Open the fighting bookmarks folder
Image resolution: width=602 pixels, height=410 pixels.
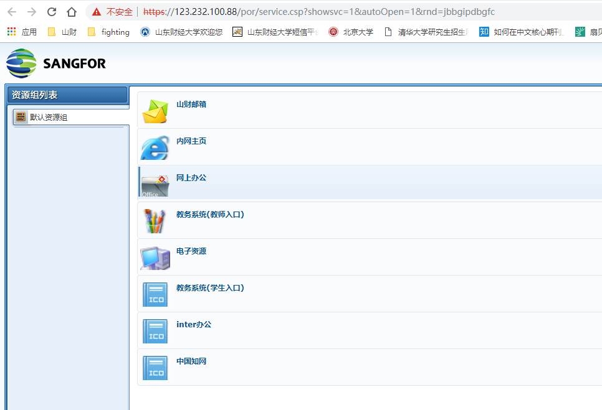(109, 32)
